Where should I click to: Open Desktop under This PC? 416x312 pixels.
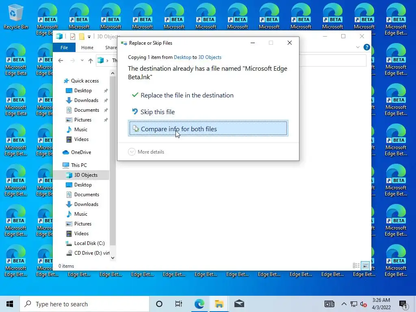click(x=83, y=185)
